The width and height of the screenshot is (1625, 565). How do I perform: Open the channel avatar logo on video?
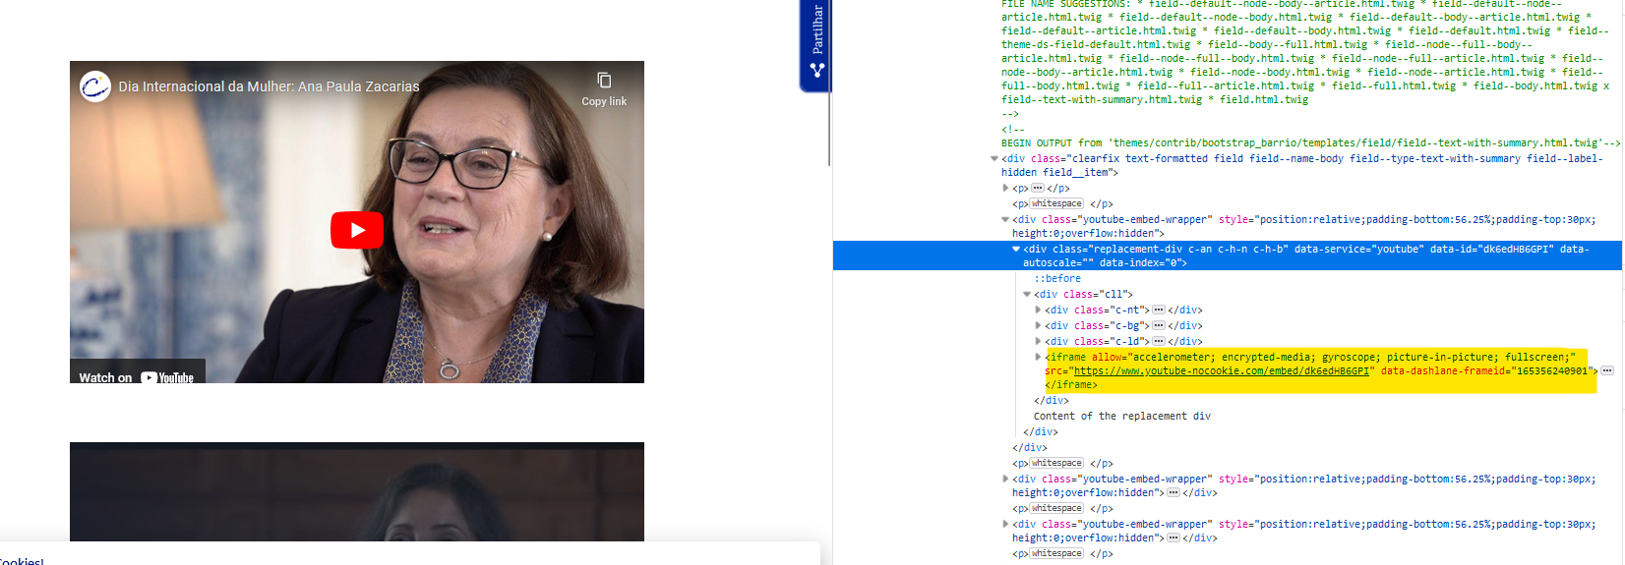[95, 86]
